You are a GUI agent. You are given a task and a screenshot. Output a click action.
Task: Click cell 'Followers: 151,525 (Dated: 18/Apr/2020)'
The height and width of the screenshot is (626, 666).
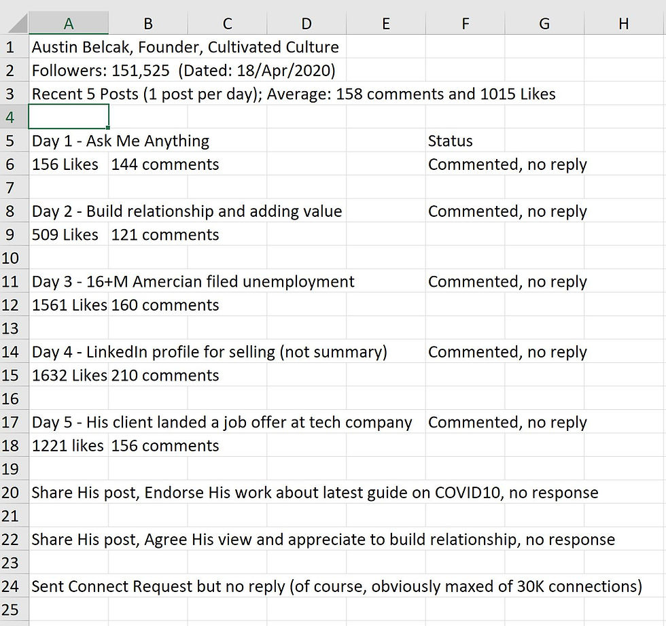(183, 70)
